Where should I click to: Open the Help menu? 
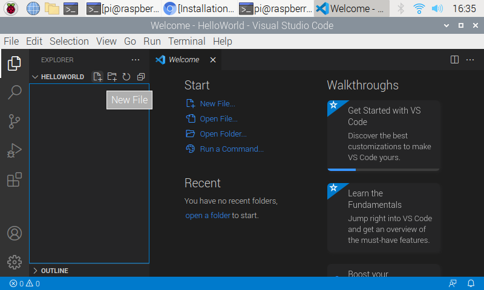(x=222, y=41)
